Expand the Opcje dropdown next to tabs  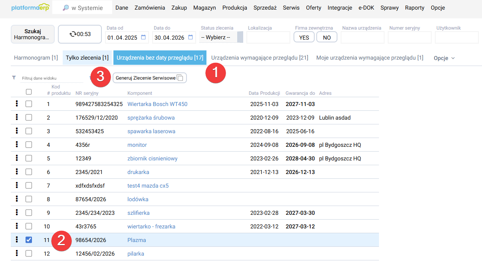[x=444, y=58]
